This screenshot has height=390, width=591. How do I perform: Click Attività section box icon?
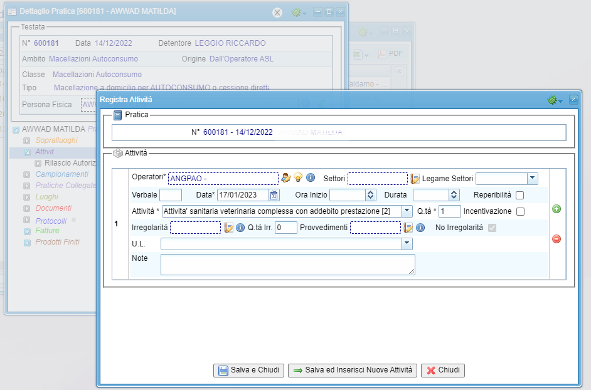(x=118, y=153)
